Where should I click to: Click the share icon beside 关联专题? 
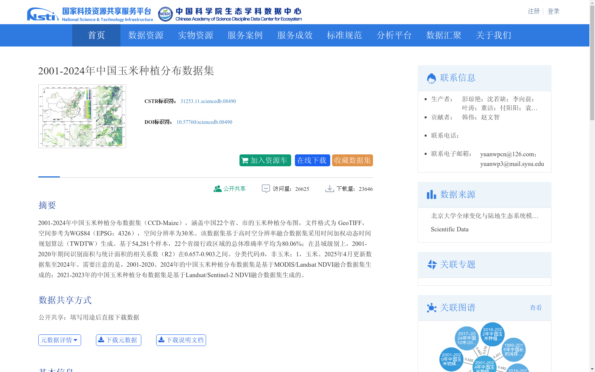[432, 264]
